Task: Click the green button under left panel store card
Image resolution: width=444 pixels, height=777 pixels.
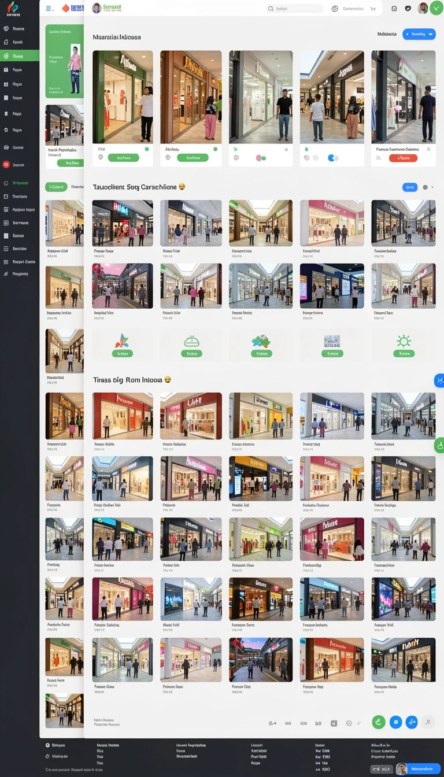Action: pyautogui.click(x=71, y=163)
